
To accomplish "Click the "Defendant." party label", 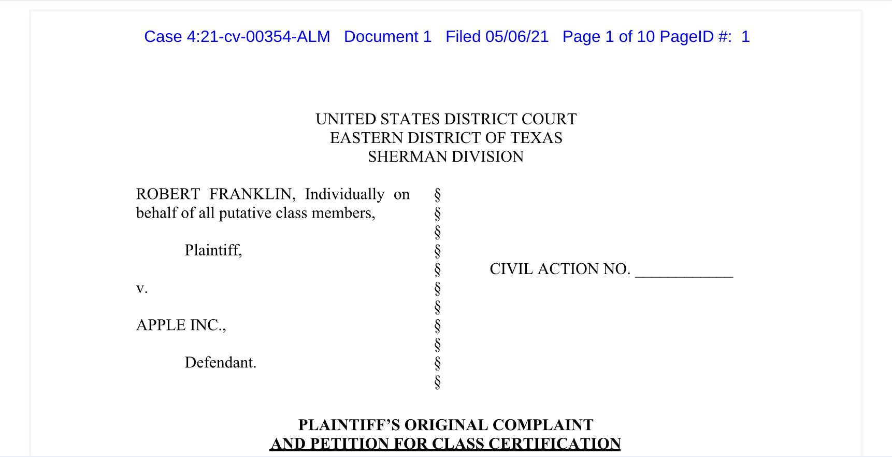I will 221,362.
